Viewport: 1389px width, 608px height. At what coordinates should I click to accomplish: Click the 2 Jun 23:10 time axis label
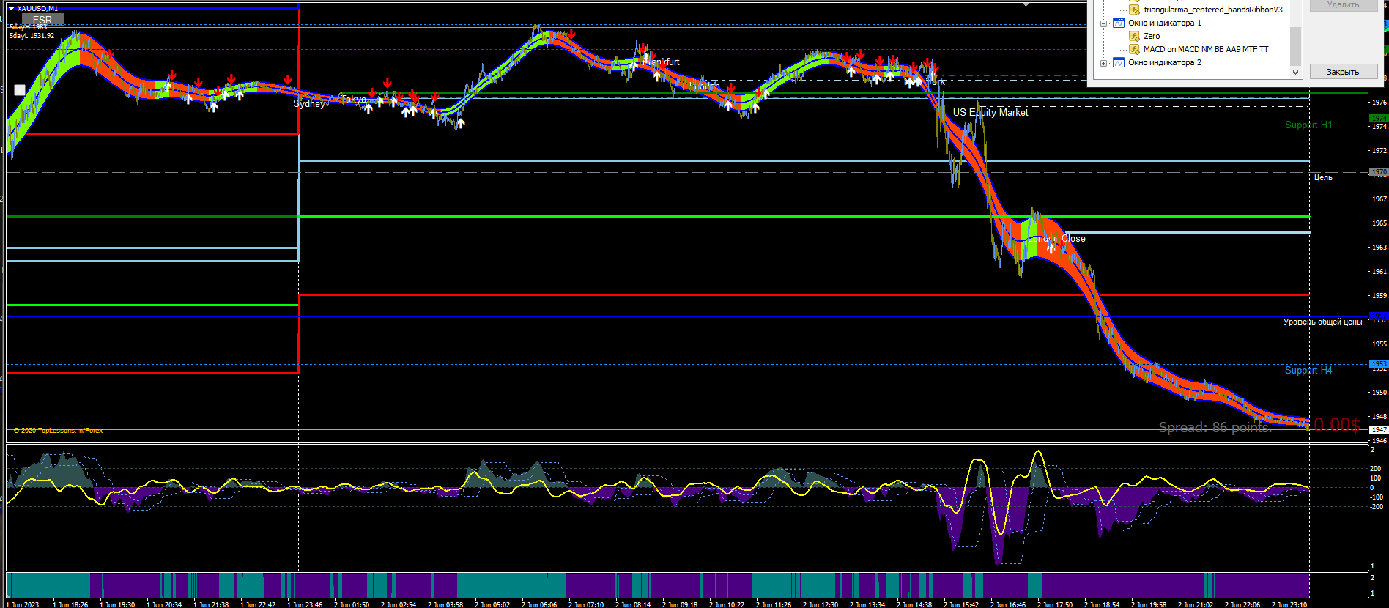click(x=1289, y=604)
